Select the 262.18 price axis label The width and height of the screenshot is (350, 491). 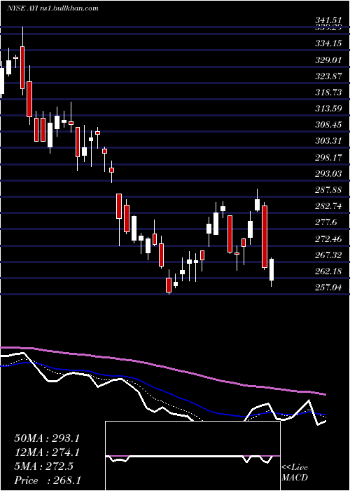[x=328, y=271]
